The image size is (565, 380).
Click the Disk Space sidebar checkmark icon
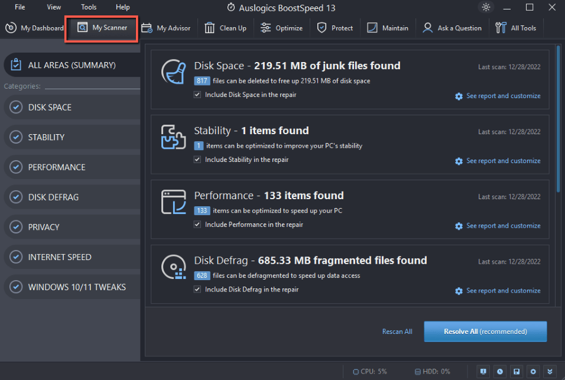tap(16, 107)
